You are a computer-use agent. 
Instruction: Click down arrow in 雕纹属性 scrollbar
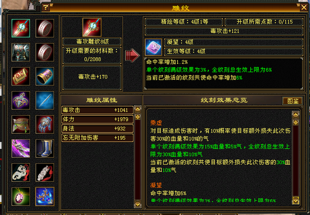[137, 204]
